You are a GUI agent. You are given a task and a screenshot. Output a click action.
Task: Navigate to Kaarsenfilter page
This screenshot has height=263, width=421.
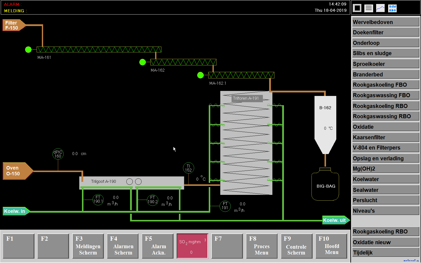tap(385, 137)
